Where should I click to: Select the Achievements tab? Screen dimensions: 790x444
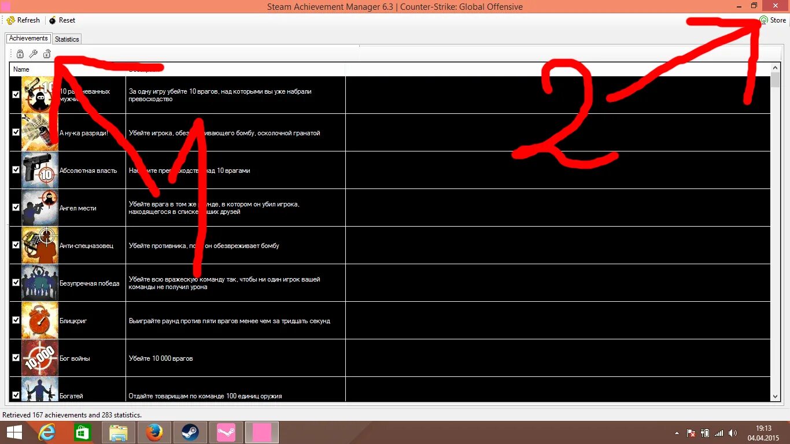[28, 38]
